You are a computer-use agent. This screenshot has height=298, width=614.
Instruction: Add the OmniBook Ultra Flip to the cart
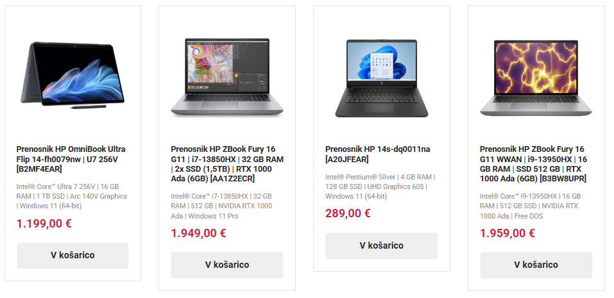pos(72,255)
